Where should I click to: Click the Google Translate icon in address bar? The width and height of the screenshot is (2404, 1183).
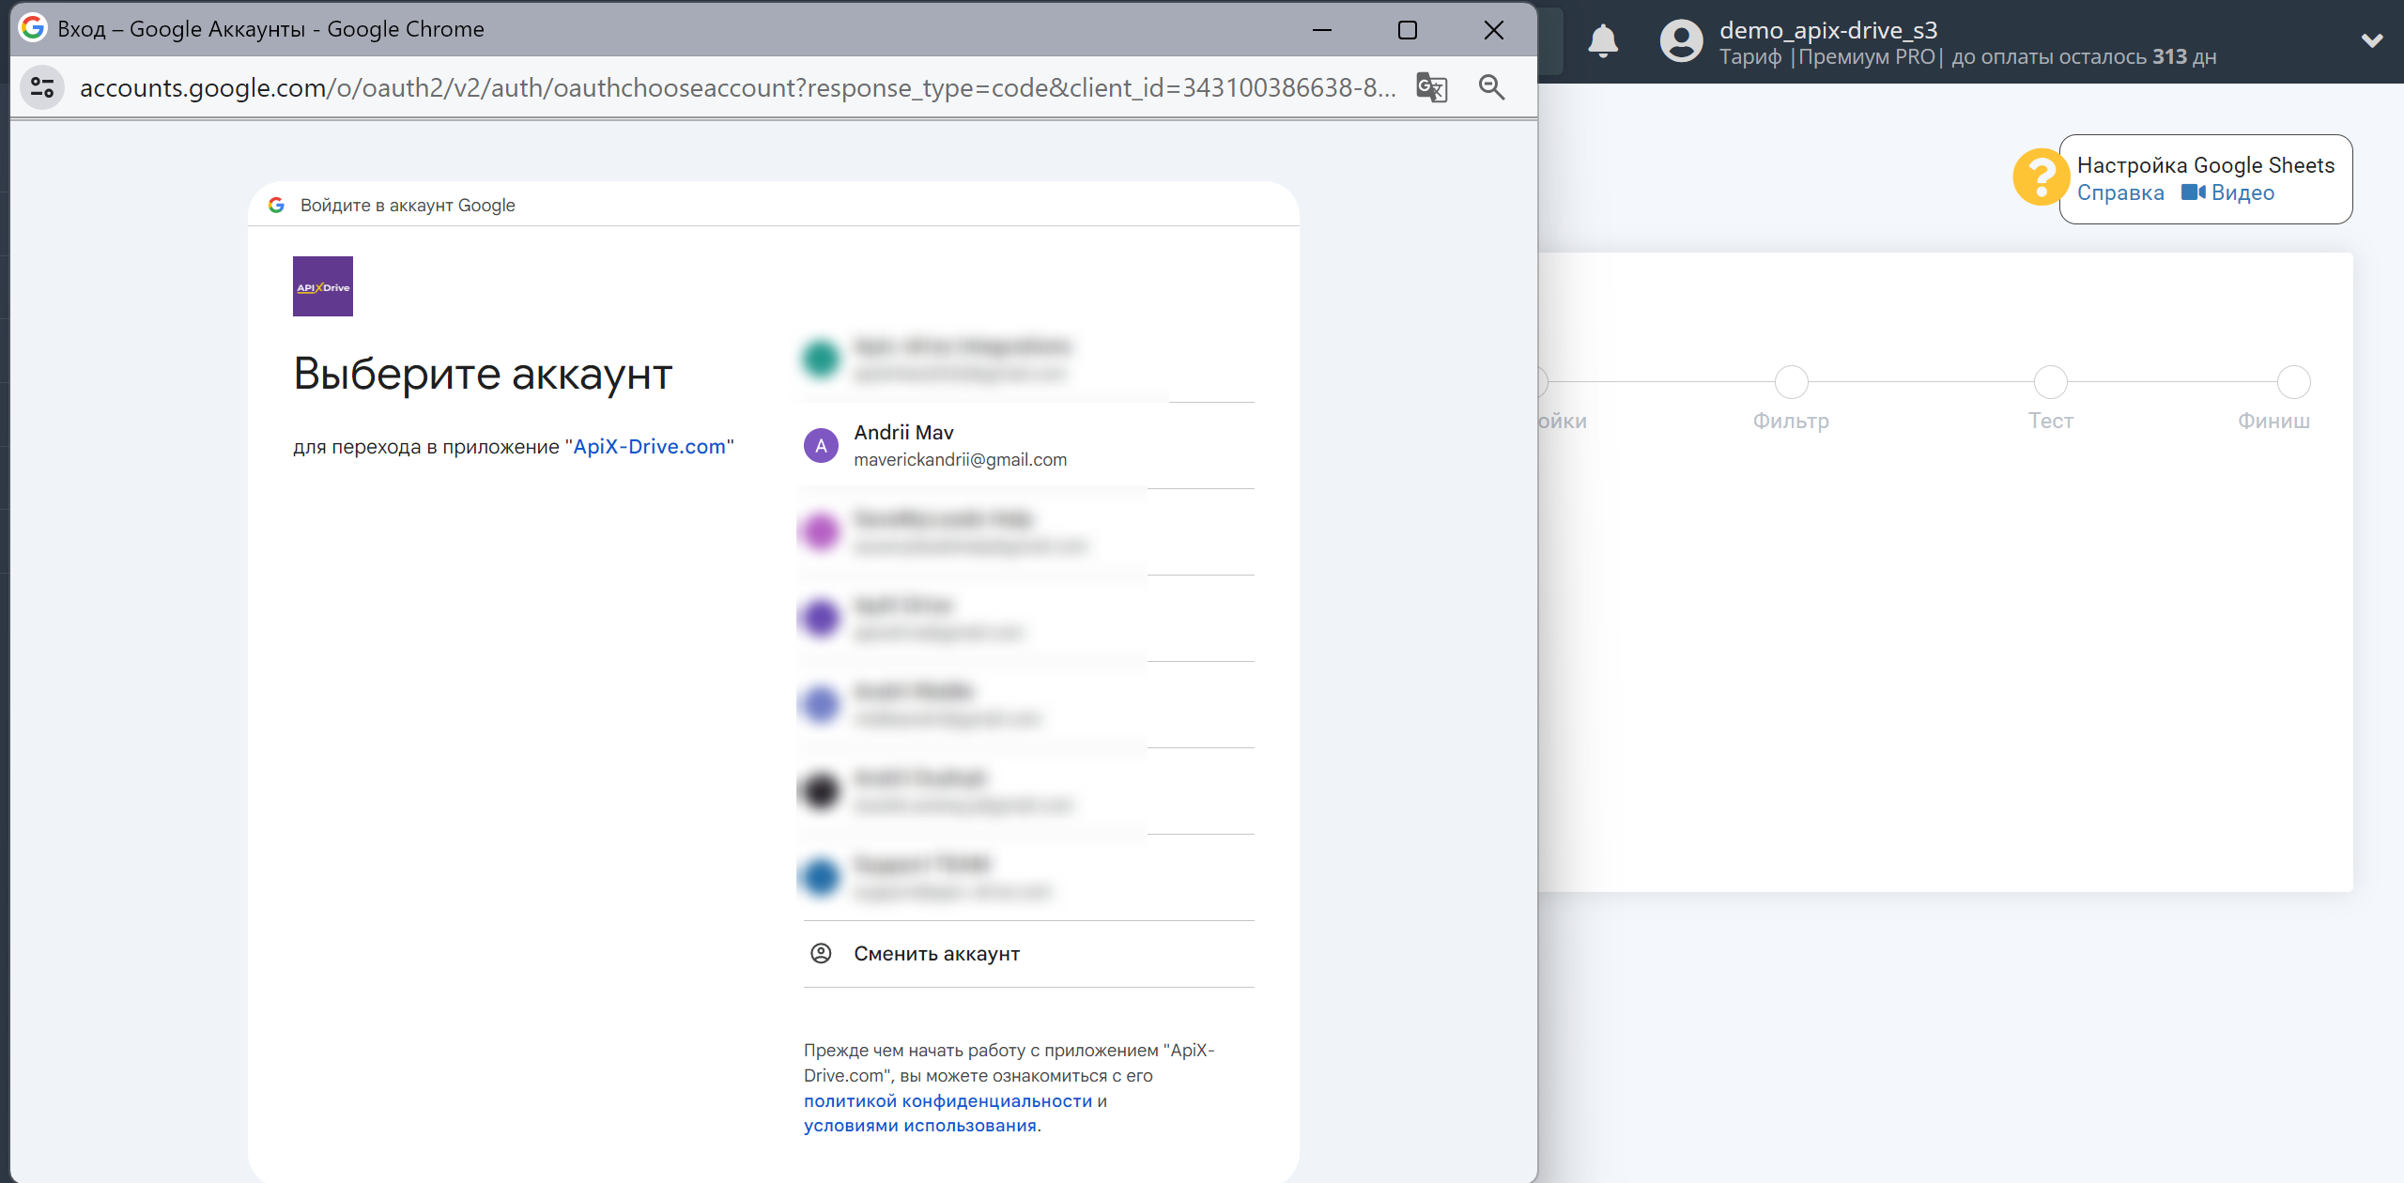click(x=1431, y=87)
